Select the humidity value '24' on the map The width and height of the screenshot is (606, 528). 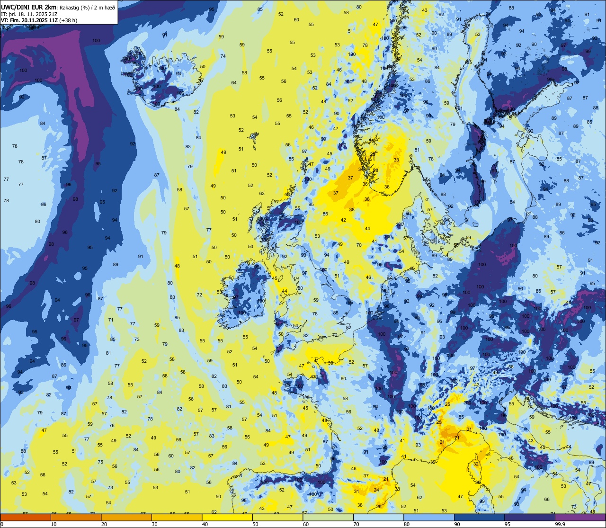click(376, 490)
